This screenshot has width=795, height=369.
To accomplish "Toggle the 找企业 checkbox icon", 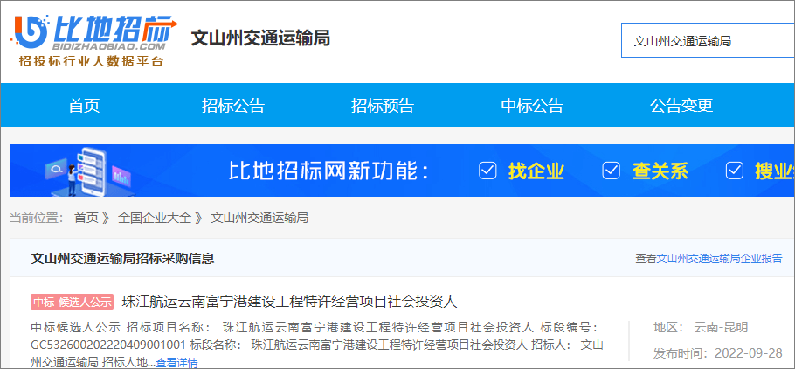I will (x=487, y=171).
